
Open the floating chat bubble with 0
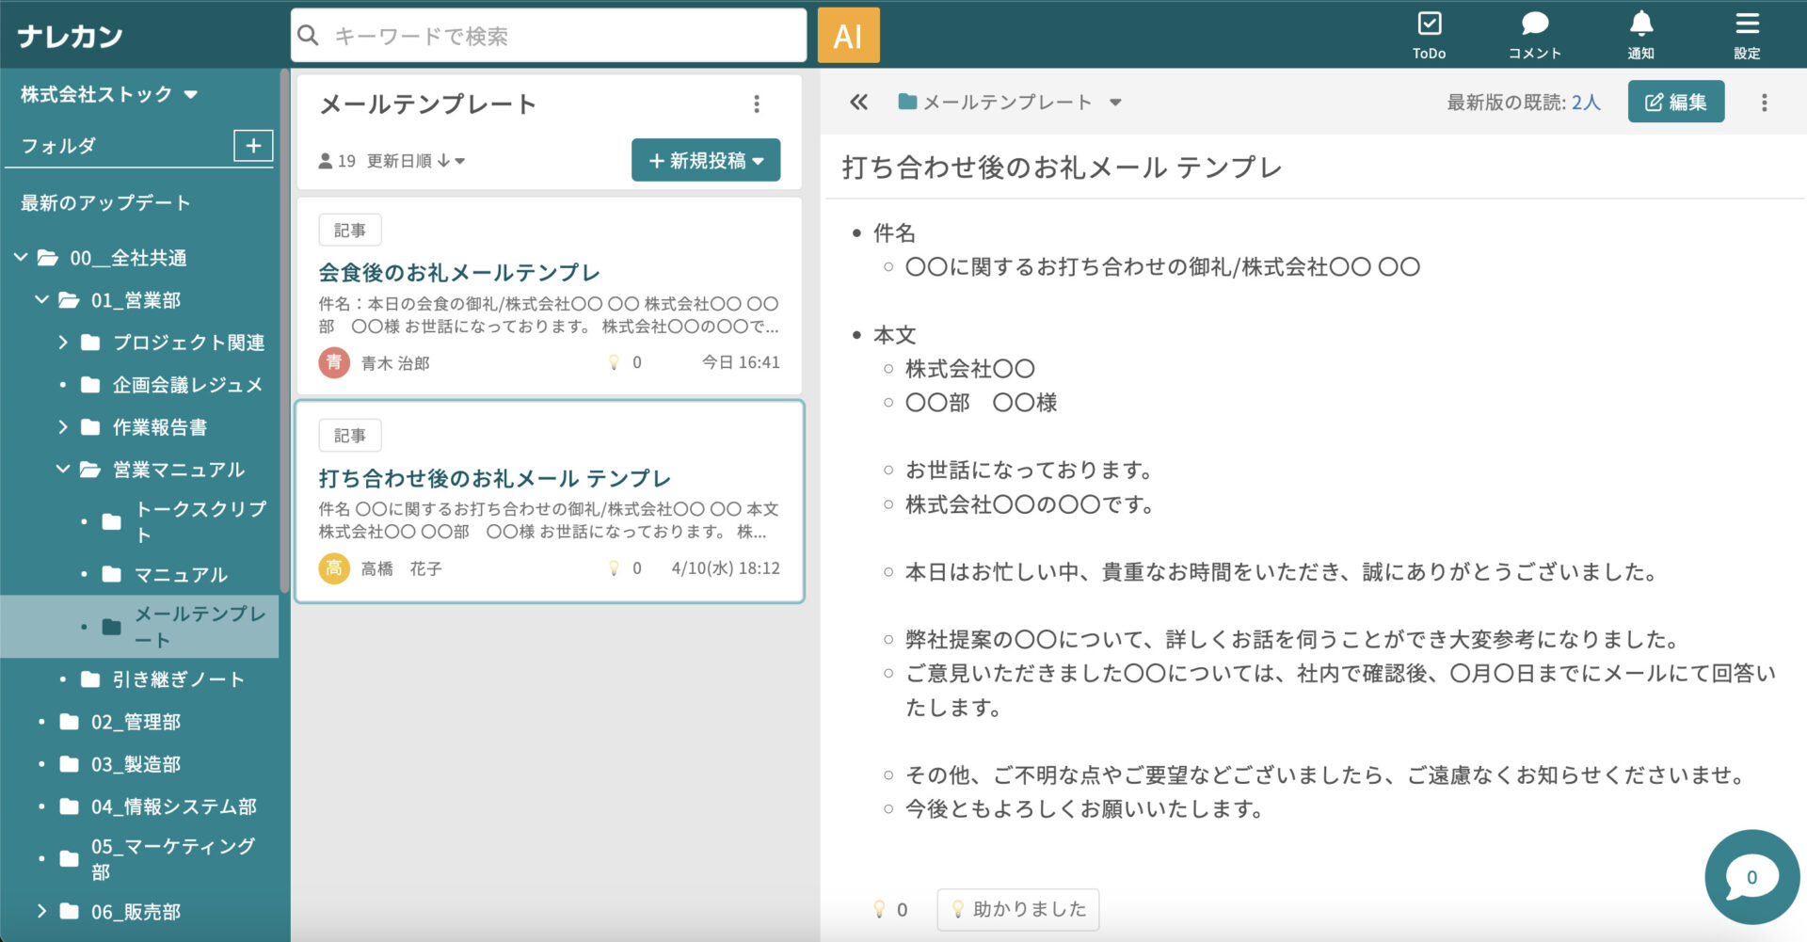(x=1751, y=877)
